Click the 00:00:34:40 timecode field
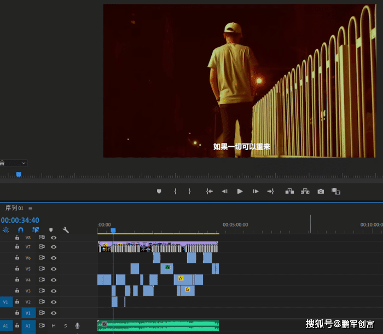383x334 pixels. point(20,220)
